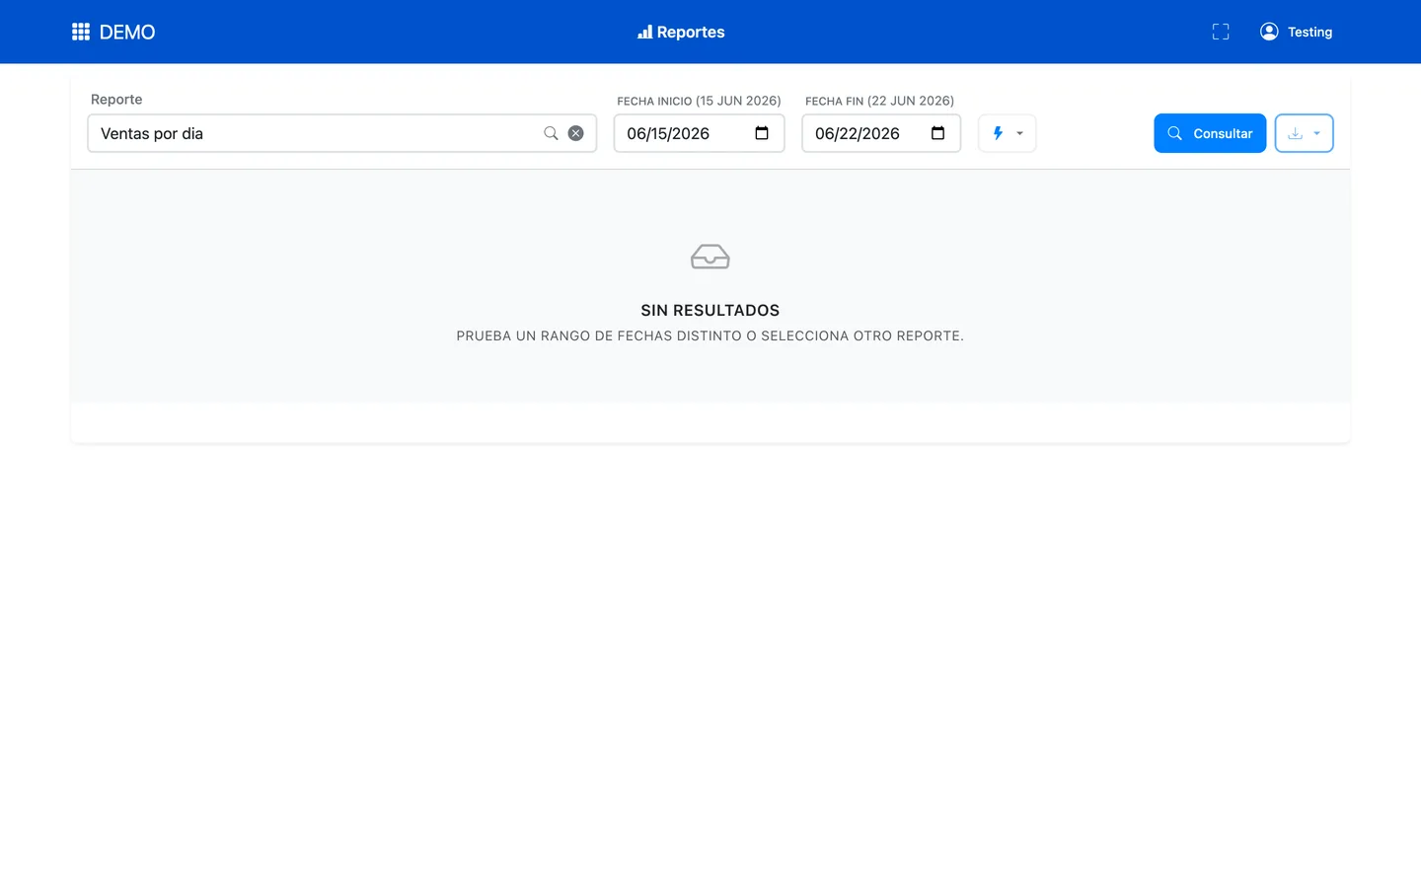Click the Fecha Fin date field

[x=881, y=133]
